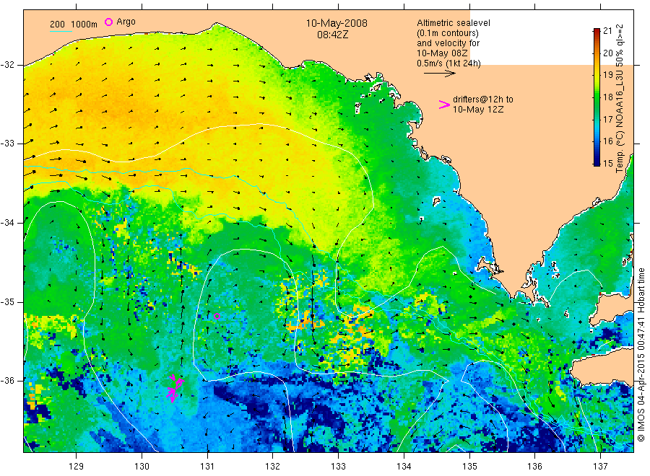Click the IMOS copyright timestamp text
The width and height of the screenshot is (650, 476).
point(641,354)
